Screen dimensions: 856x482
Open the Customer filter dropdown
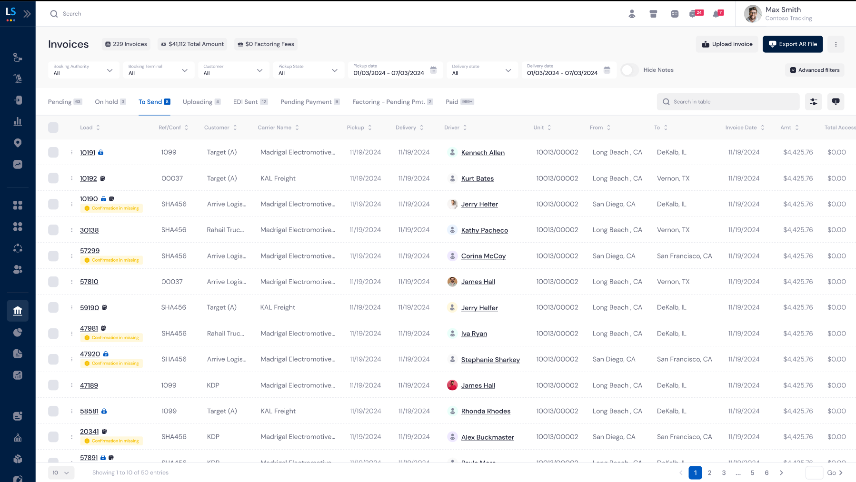[x=234, y=70]
